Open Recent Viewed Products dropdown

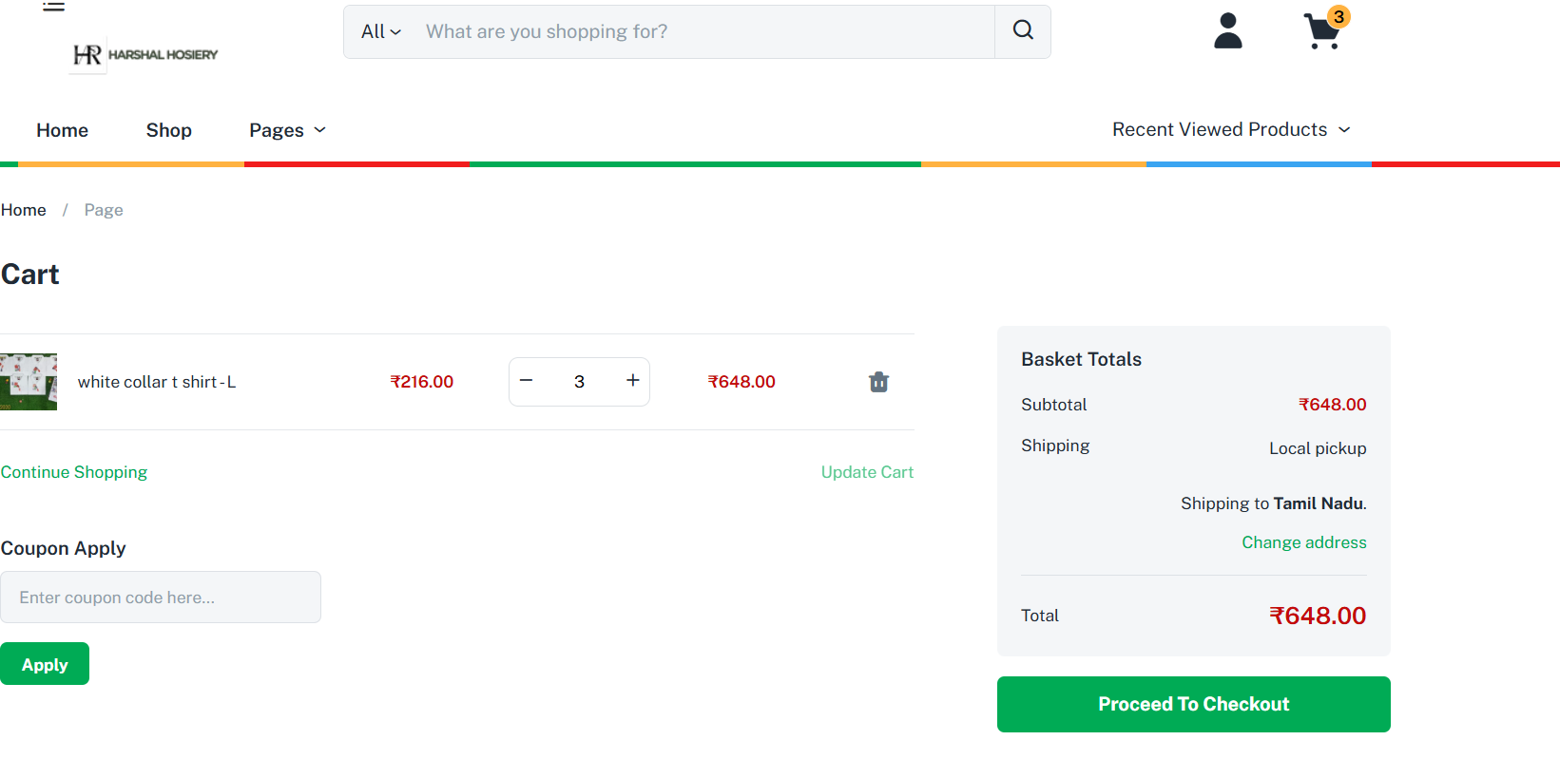[1231, 129]
